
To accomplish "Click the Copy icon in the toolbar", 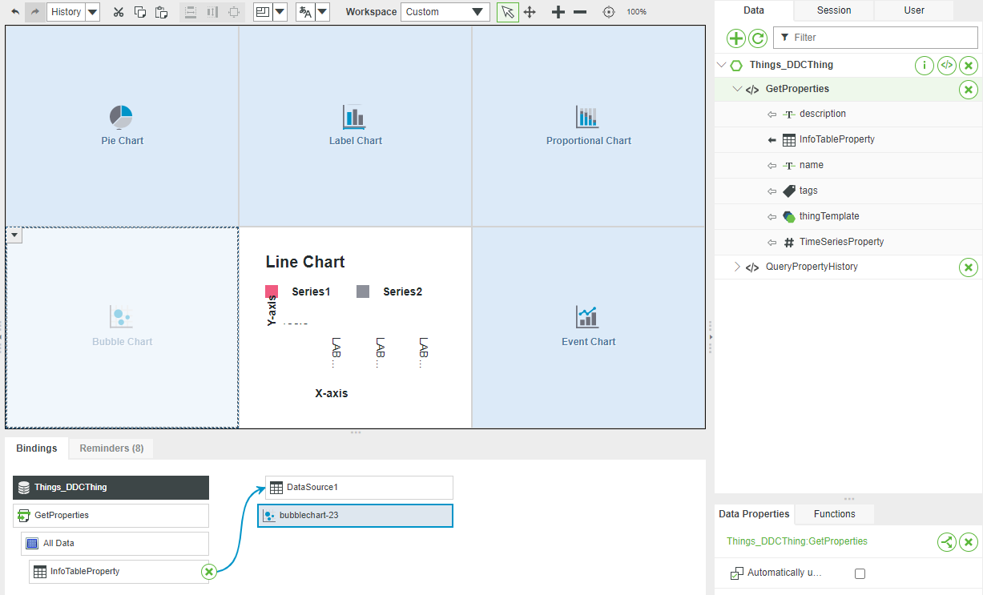I will (140, 12).
